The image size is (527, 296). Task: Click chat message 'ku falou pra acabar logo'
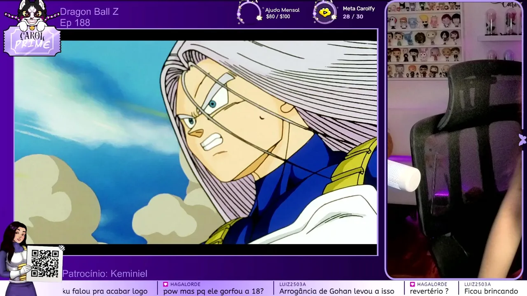point(105,291)
